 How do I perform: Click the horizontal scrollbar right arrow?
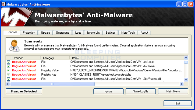(x=182, y=84)
